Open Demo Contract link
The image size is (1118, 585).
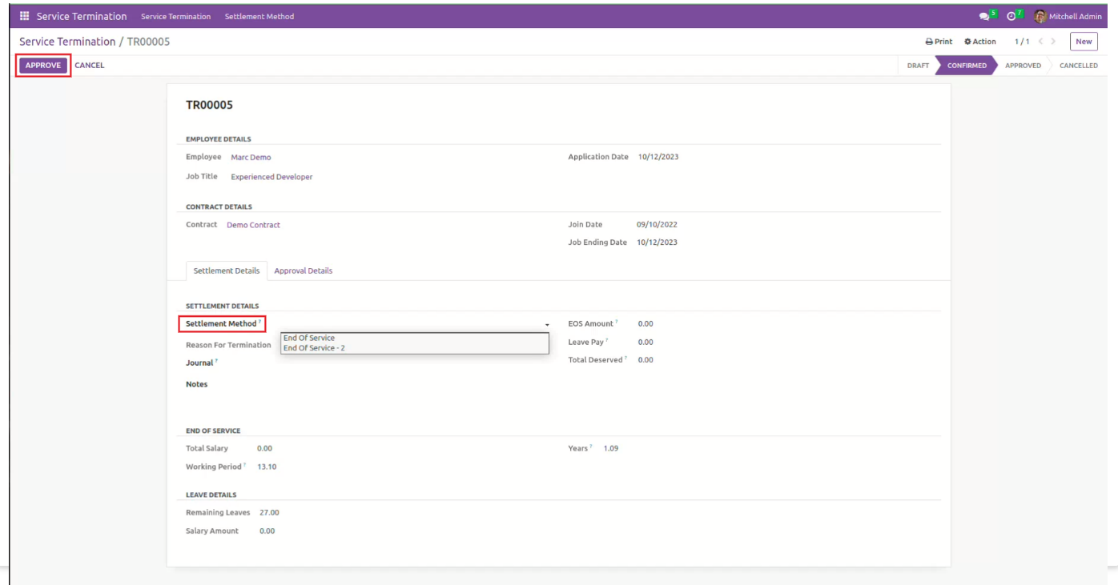[x=253, y=225]
